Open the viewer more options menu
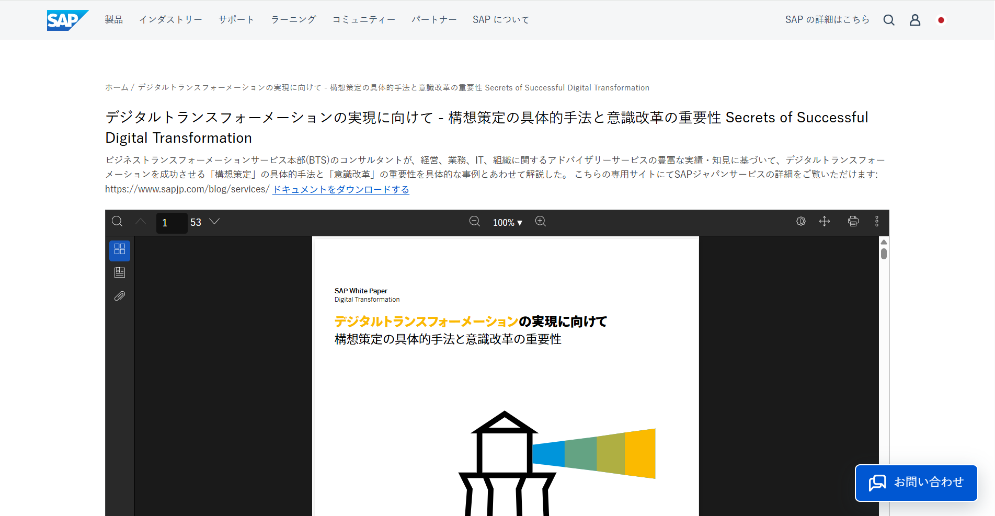The height and width of the screenshot is (516, 995). 877,222
